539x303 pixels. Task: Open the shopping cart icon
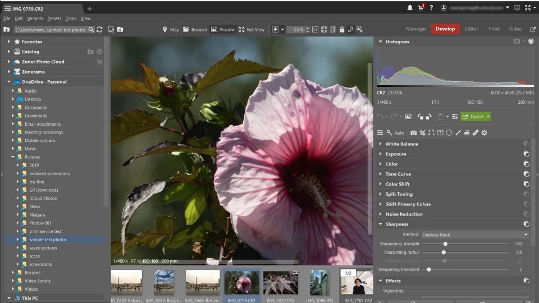[421, 7]
